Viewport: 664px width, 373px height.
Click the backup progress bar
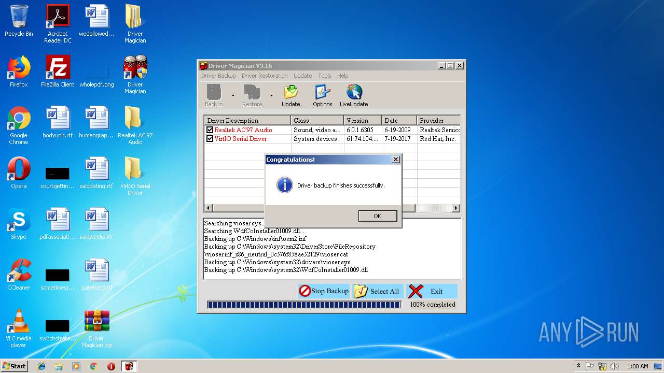pos(304,305)
